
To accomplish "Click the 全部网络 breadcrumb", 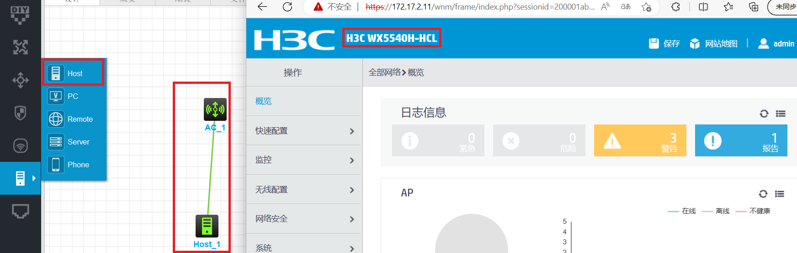I will 384,72.
